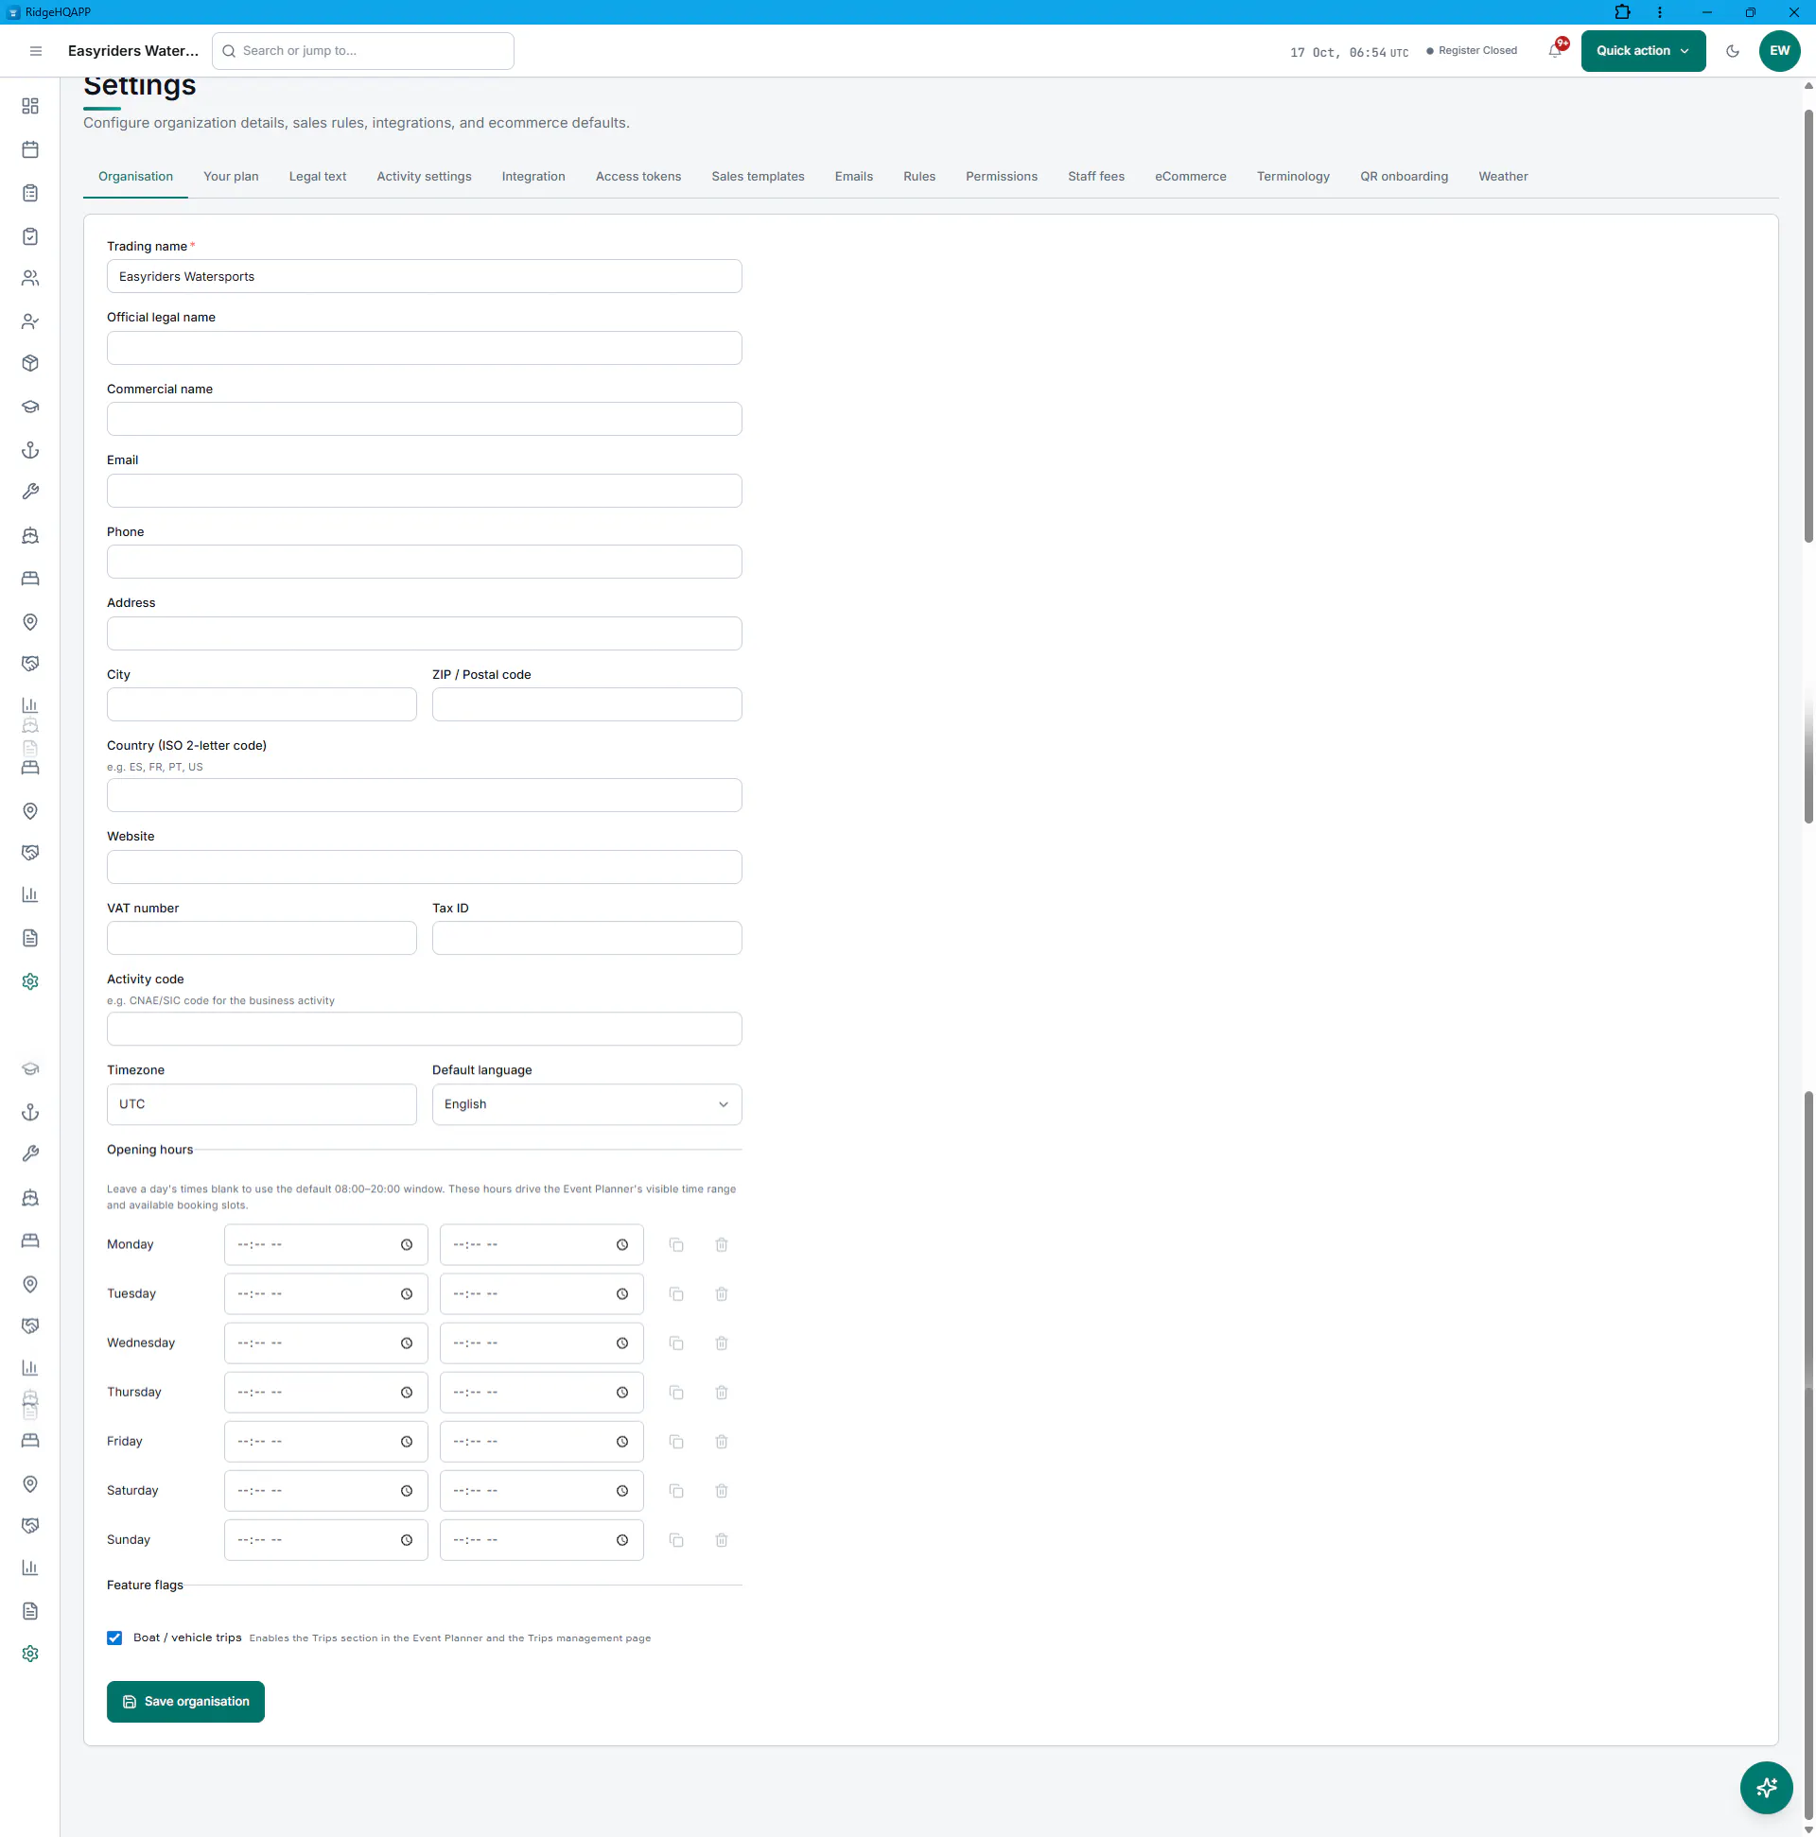1816x1837 pixels.
Task: Open Wednesday closing time clock picker
Action: (622, 1343)
